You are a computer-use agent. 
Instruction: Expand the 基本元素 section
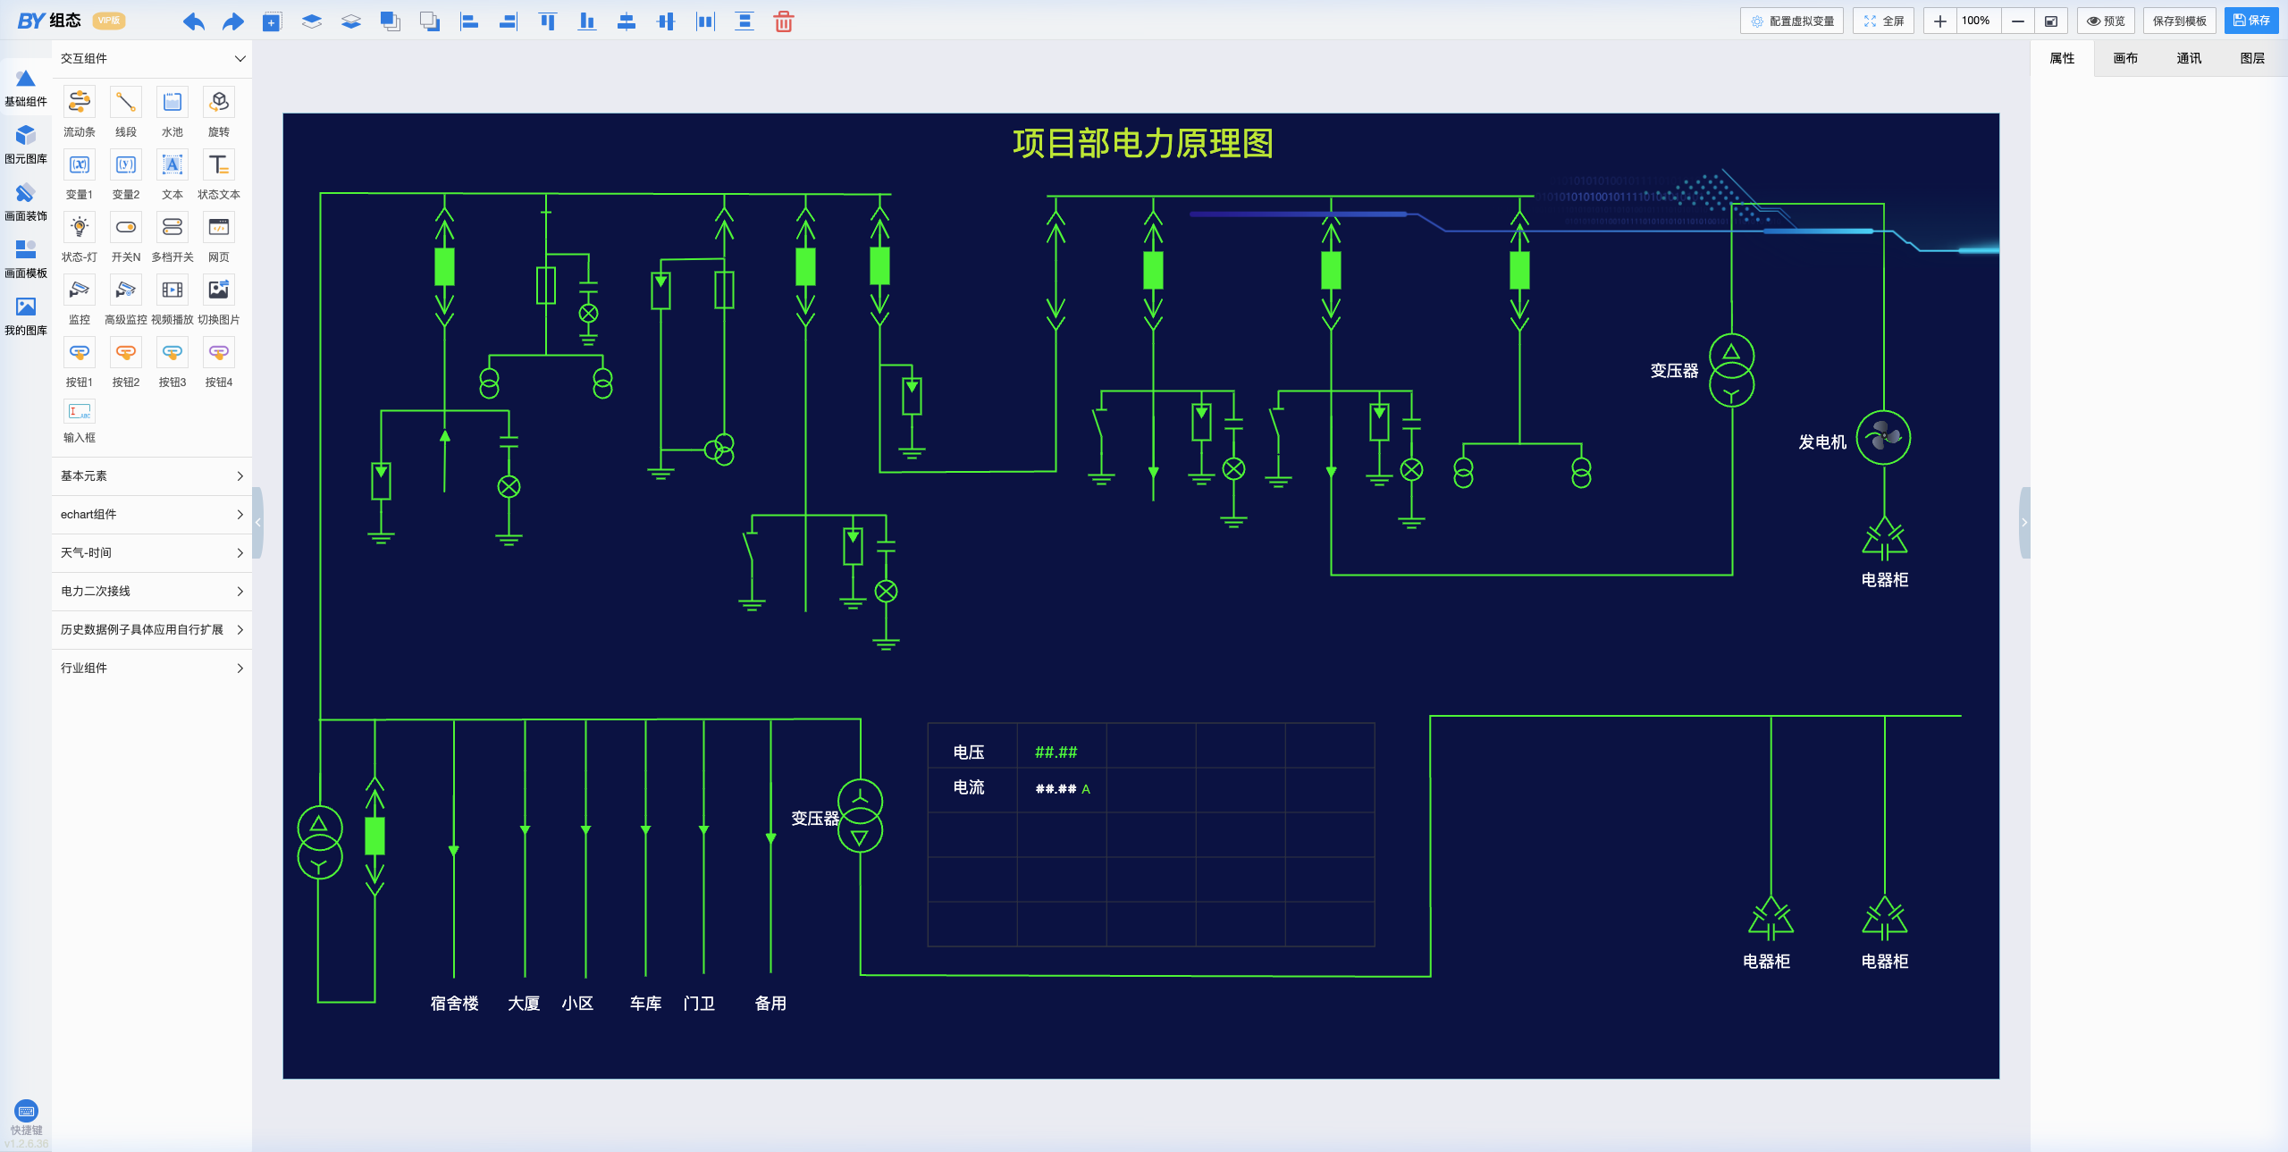(x=152, y=476)
